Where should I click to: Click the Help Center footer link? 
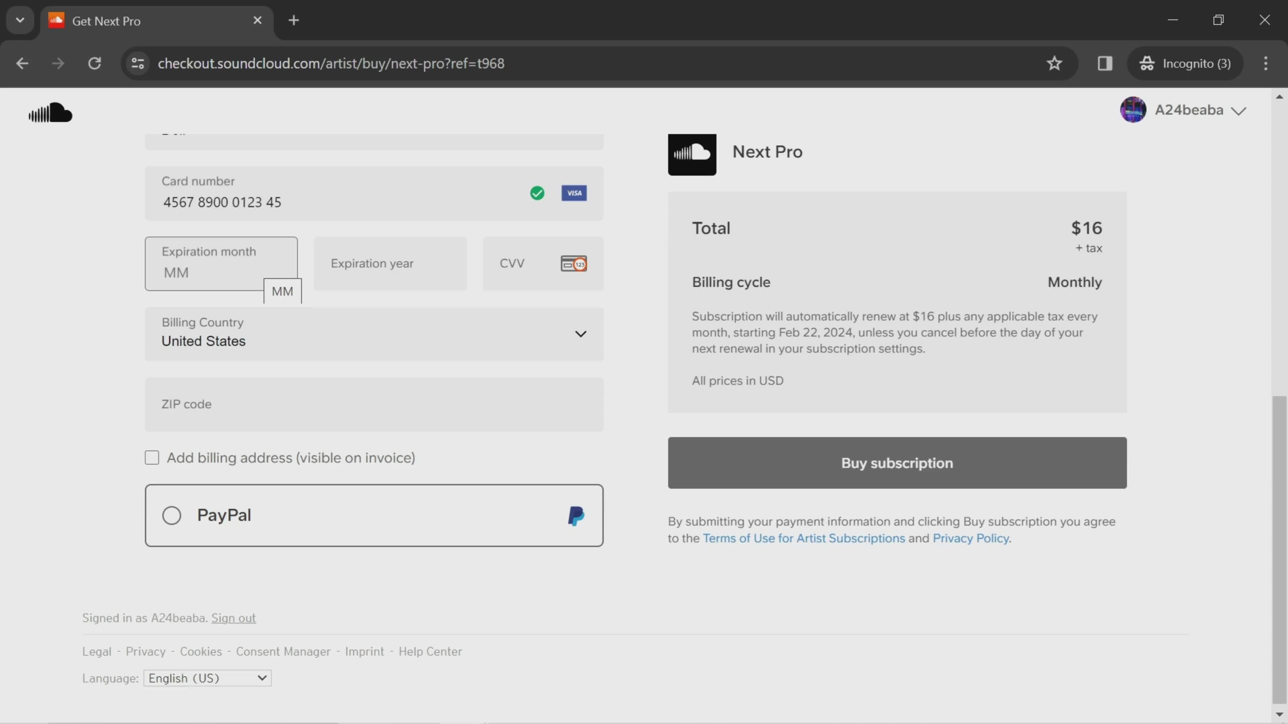pos(431,652)
